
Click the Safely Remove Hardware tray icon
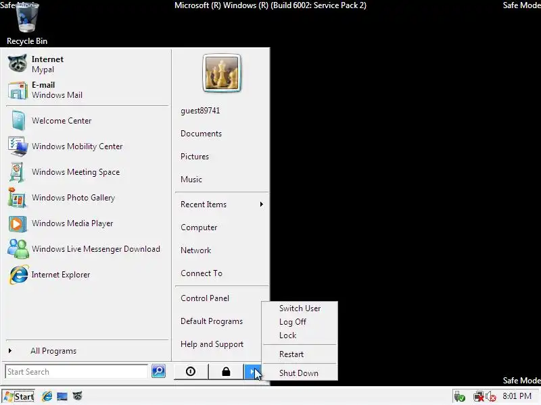(460, 396)
